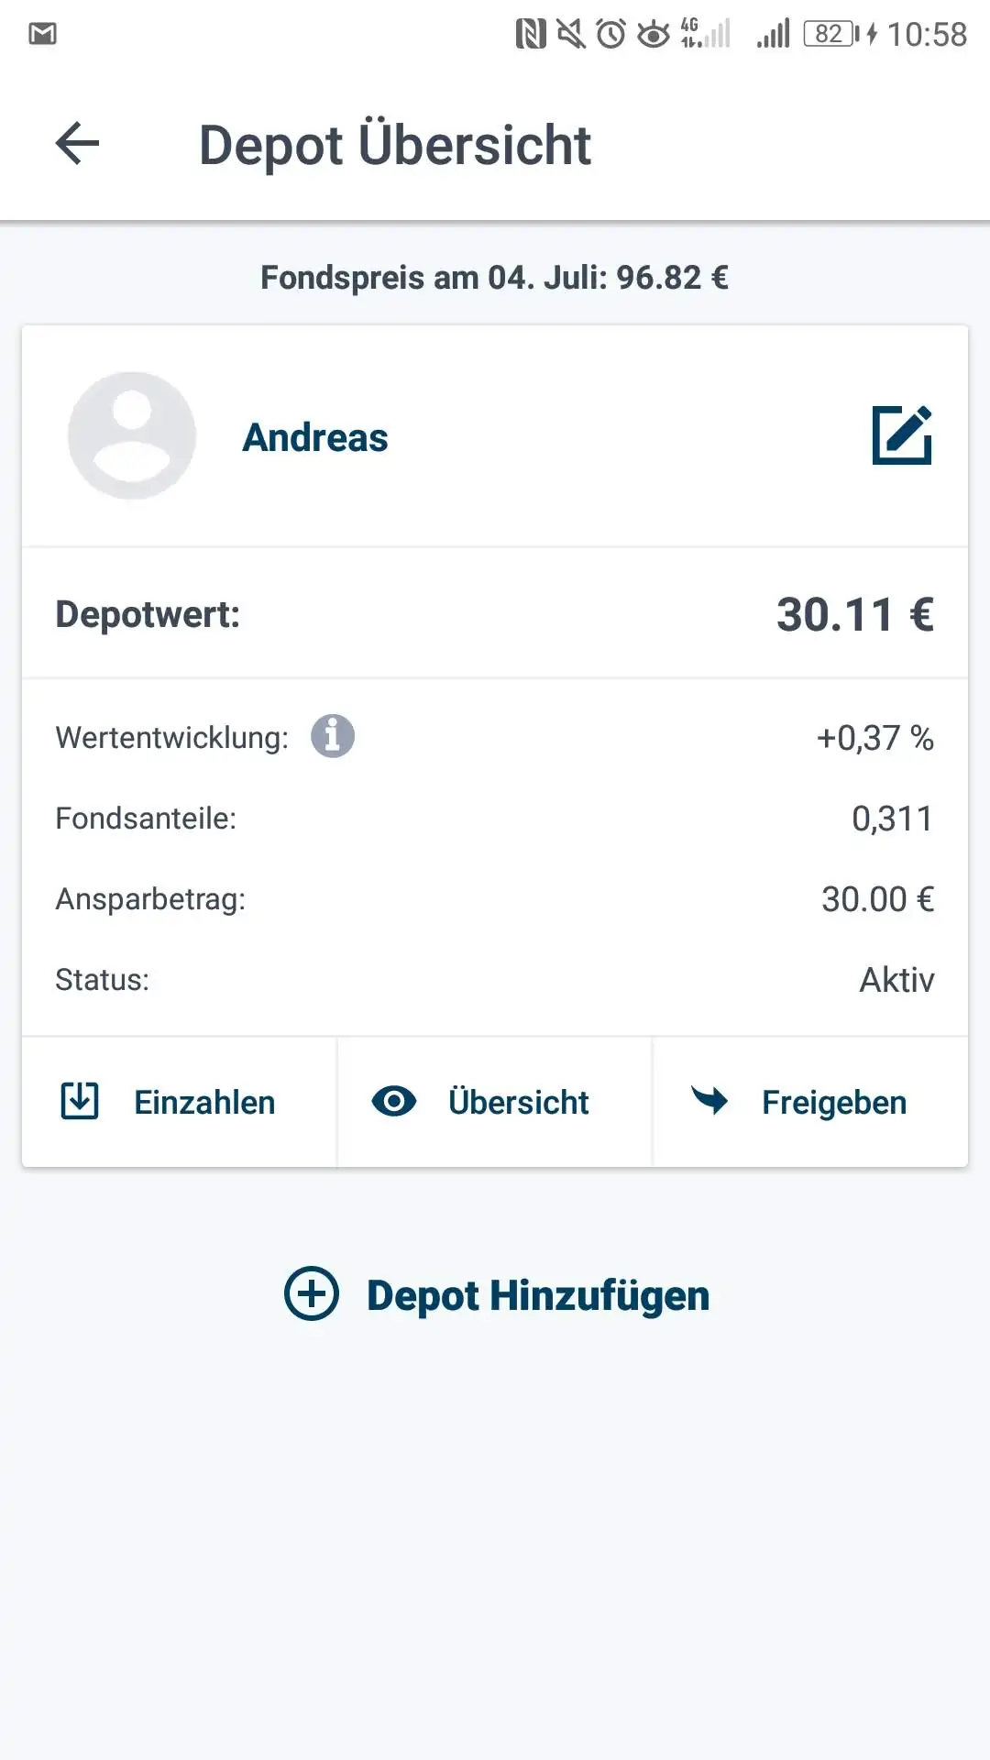Screen dimensions: 990x1760
Task: Tap Depot Hinzufügen link text
Action: click(538, 1295)
